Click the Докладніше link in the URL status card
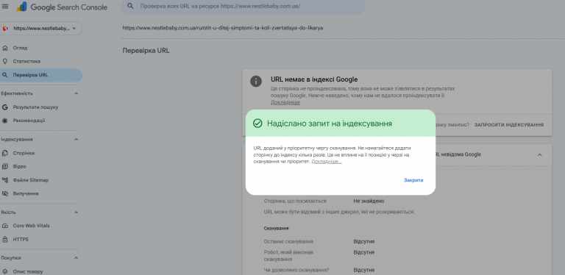565x275 pixels. (x=285, y=103)
